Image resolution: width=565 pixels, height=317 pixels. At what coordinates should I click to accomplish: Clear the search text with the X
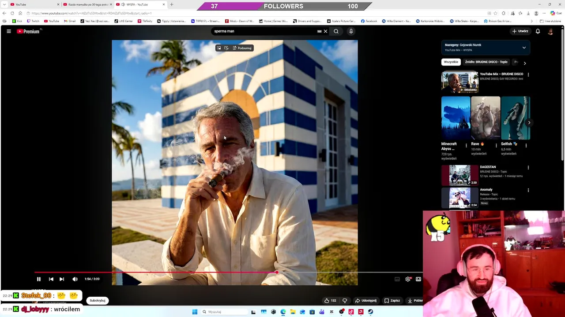click(325, 31)
